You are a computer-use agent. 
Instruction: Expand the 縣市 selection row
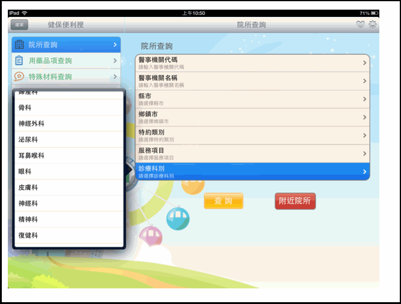coord(252,99)
